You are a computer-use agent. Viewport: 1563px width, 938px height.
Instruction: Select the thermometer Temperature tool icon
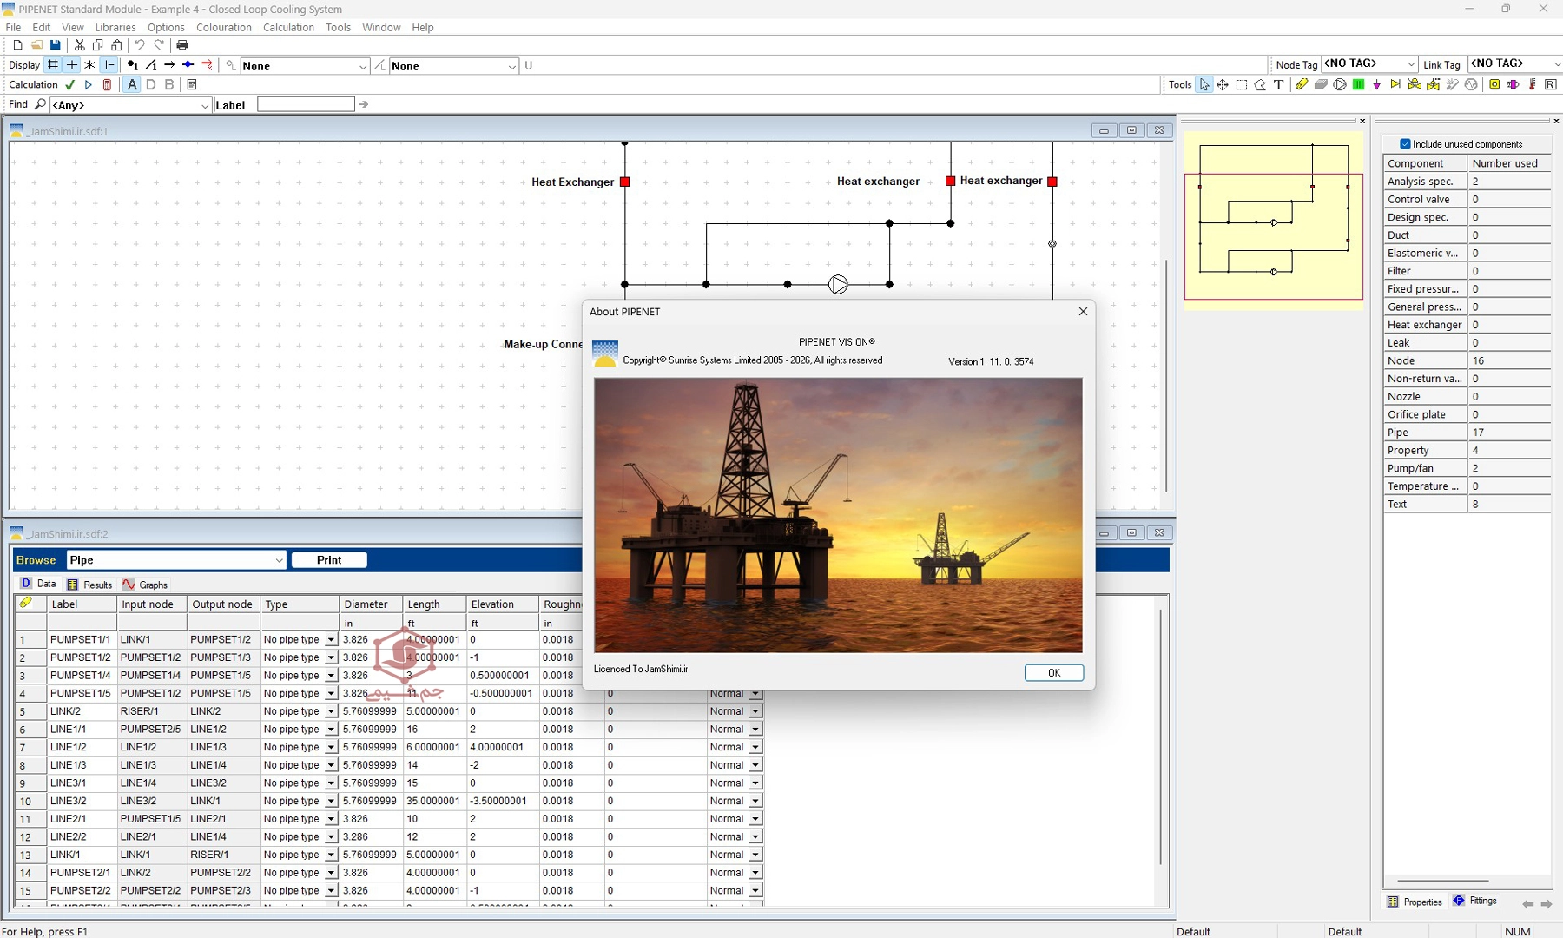pyautogui.click(x=1532, y=85)
